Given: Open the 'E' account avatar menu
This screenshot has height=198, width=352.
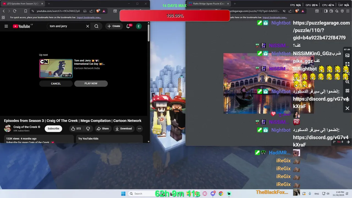Looking at the screenshot, I should (139, 26).
